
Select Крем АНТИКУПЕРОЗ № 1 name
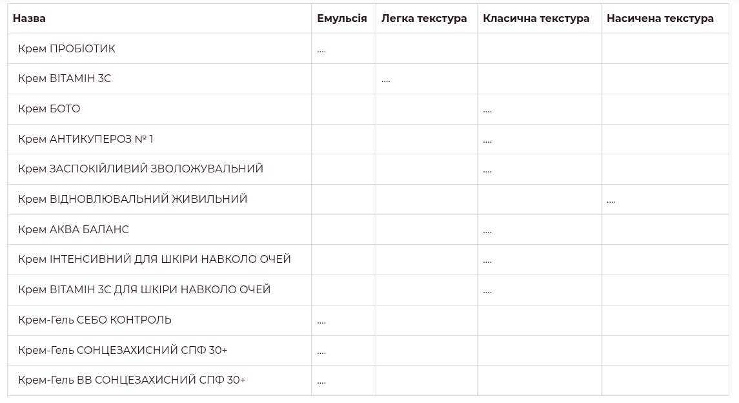pos(86,139)
